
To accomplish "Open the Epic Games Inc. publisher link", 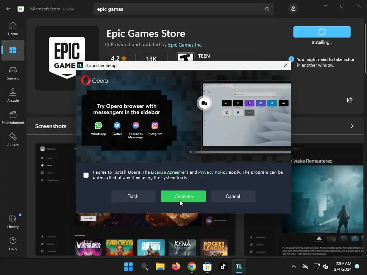I will pos(185,45).
